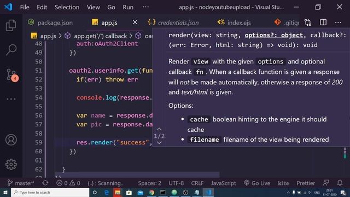This screenshot has width=350, height=197.
Task: Open Windows Start menu
Action: (x=5, y=192)
